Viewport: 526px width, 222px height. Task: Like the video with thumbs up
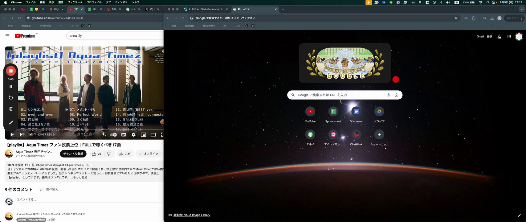(x=96, y=154)
